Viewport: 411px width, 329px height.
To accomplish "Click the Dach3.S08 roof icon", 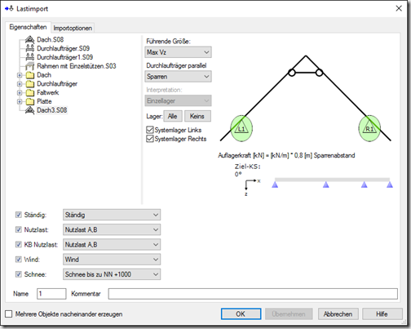I will (29, 110).
